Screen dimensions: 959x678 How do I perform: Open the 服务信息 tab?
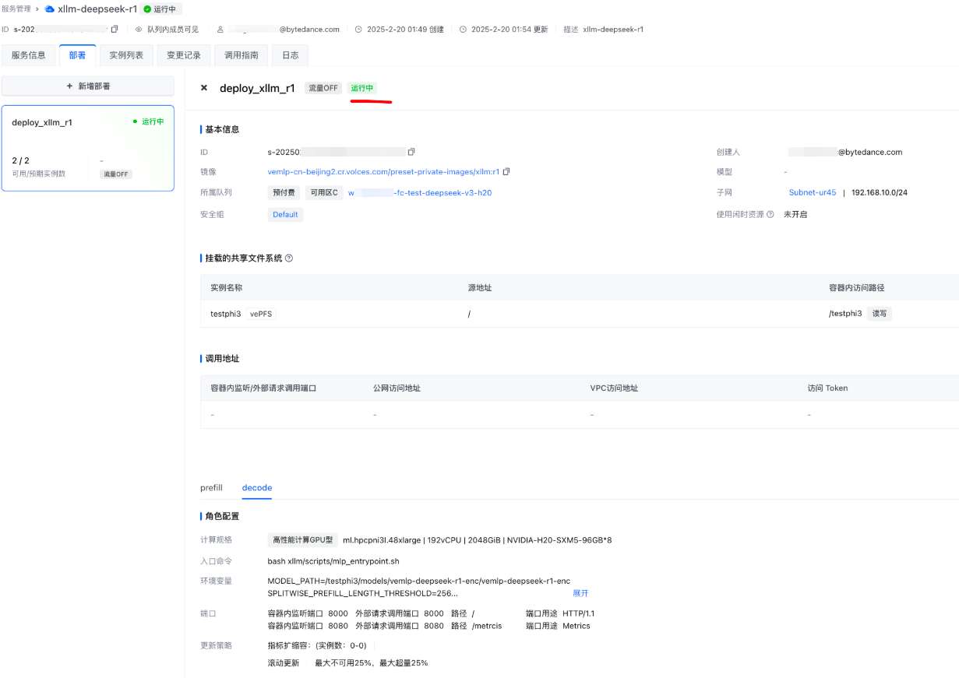tap(29, 55)
